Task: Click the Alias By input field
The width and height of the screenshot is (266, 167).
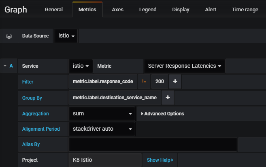Action: (x=153, y=144)
